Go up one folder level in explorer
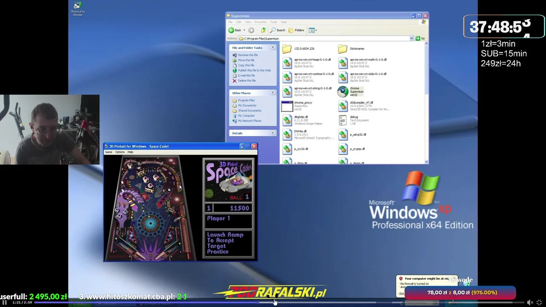Image resolution: width=546 pixels, height=307 pixels. (264, 30)
